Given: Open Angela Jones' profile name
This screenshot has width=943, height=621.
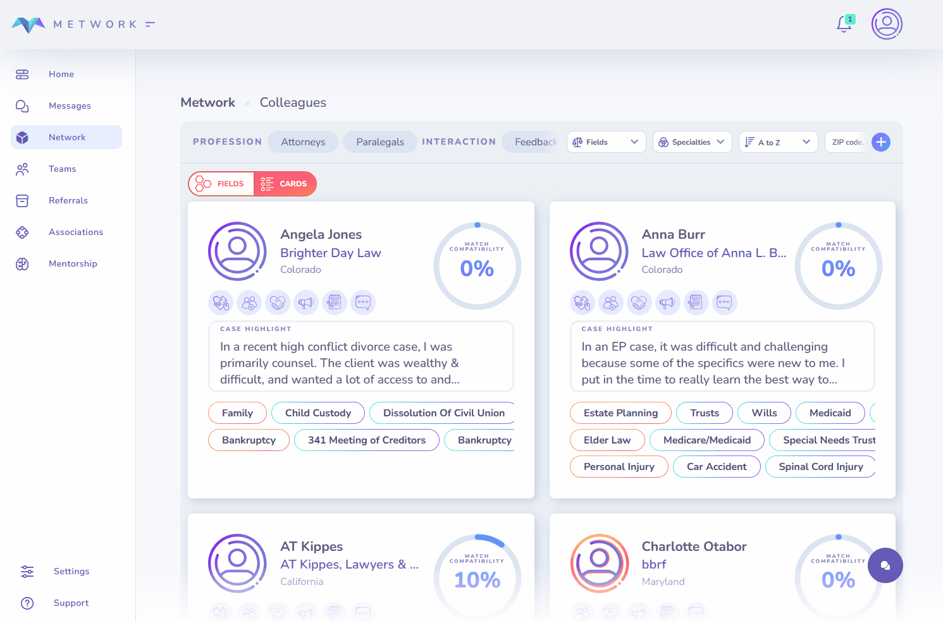Looking at the screenshot, I should 321,234.
